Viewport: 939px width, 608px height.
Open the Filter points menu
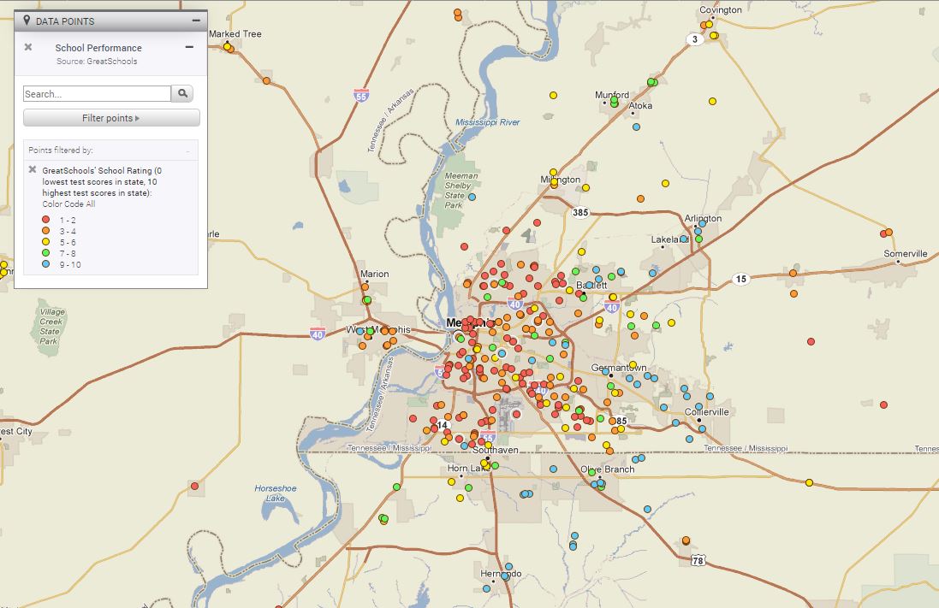click(111, 118)
